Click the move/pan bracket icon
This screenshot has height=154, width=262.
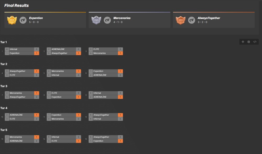pyautogui.click(x=243, y=42)
